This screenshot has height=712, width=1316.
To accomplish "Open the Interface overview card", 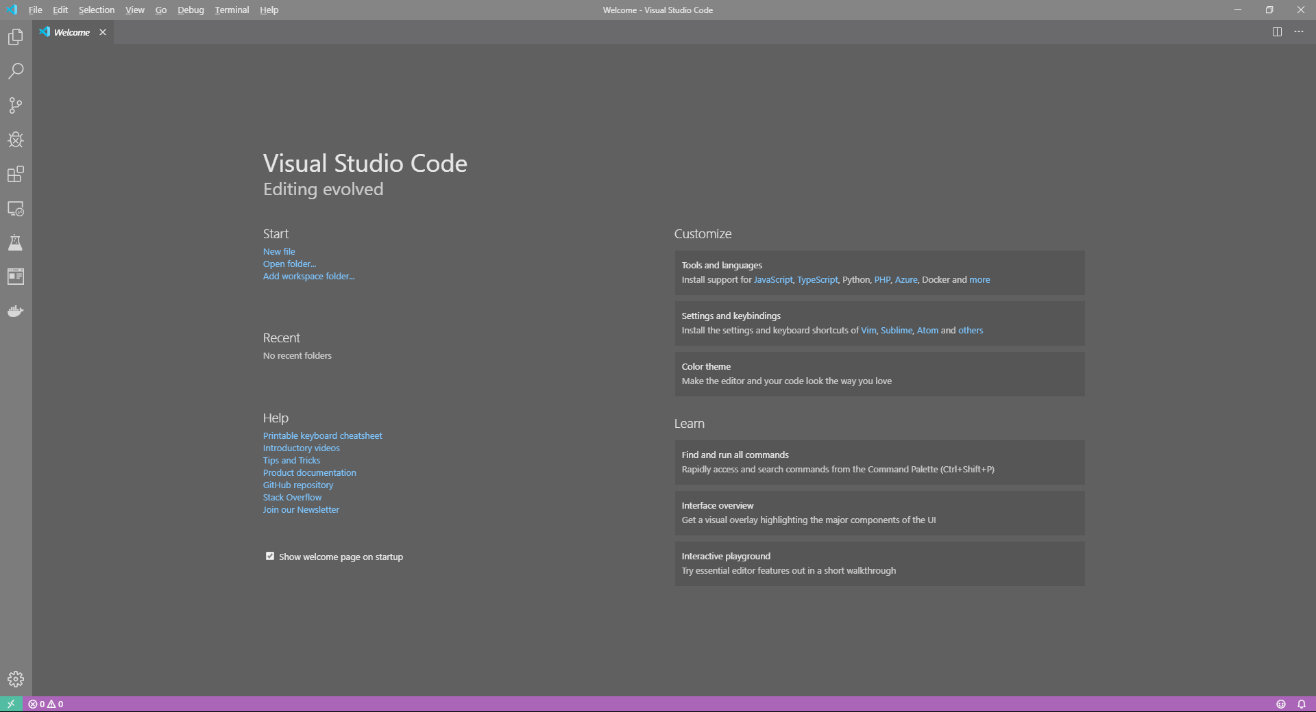I will (x=879, y=513).
